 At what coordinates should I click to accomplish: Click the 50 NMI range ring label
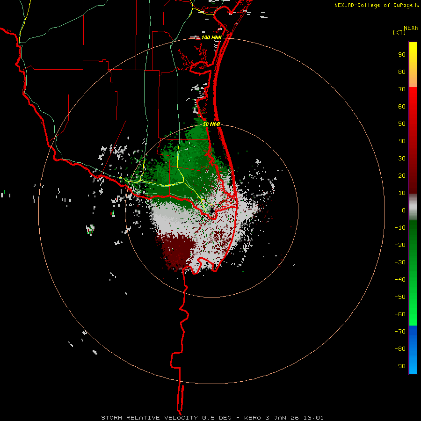pyautogui.click(x=211, y=124)
